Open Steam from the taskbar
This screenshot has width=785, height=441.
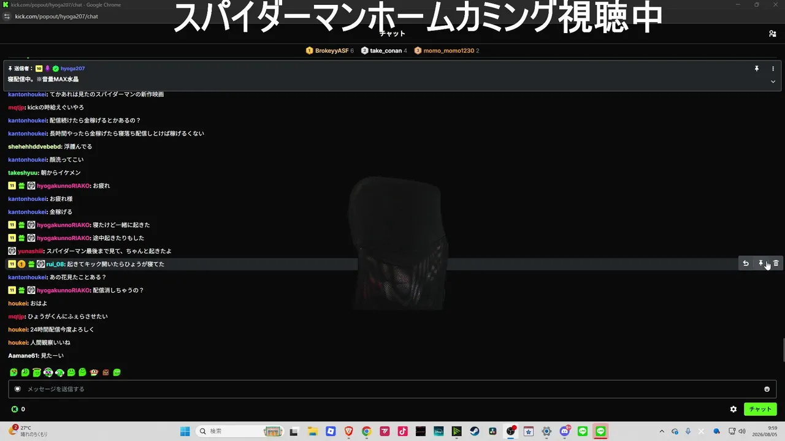475,431
